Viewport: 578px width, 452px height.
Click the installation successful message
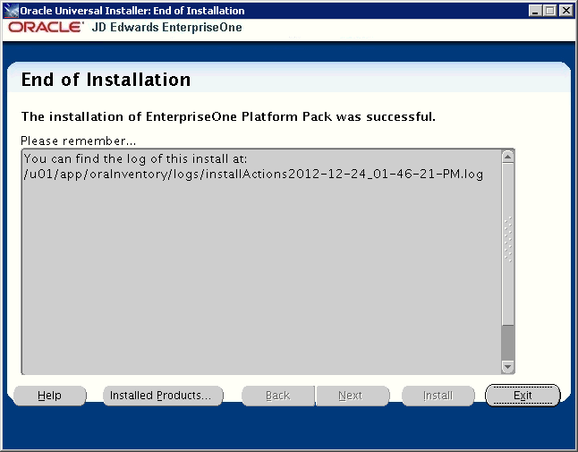(x=228, y=117)
